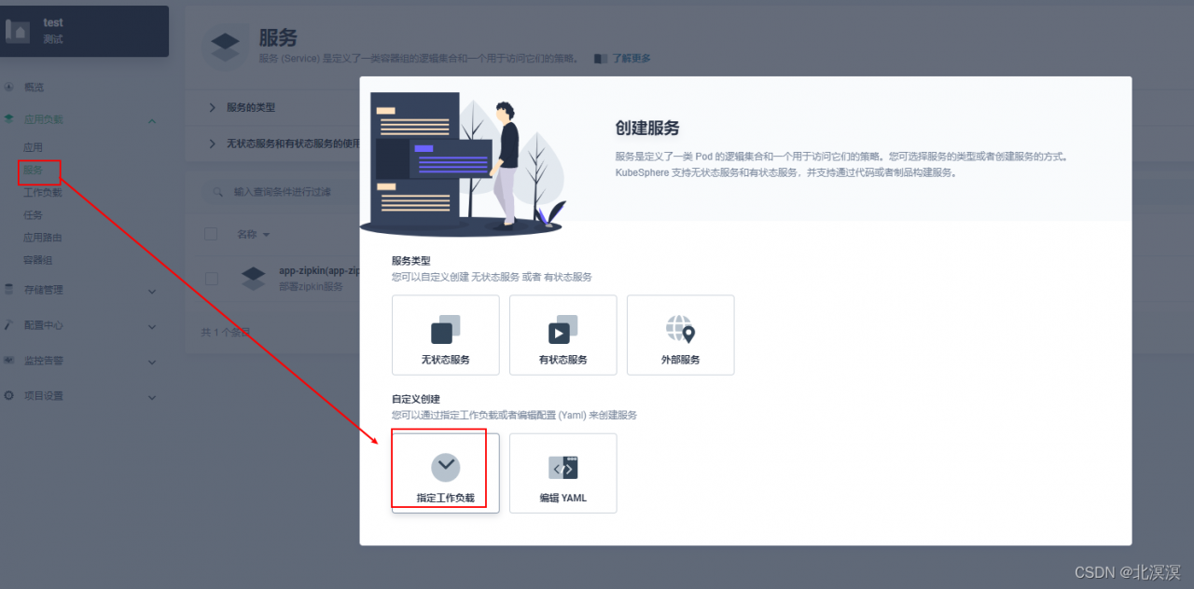Viewport: 1194px width, 589px height.
Task: Toggle the app-zipkin row checkbox
Action: 211,279
